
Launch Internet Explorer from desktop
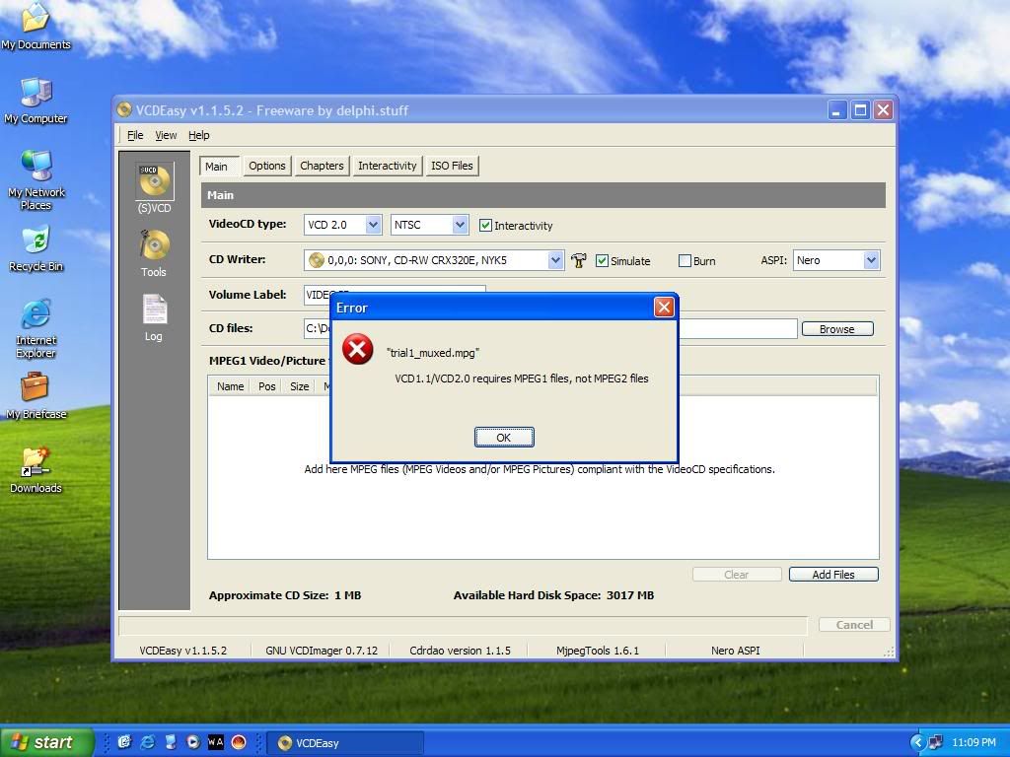pos(36,328)
